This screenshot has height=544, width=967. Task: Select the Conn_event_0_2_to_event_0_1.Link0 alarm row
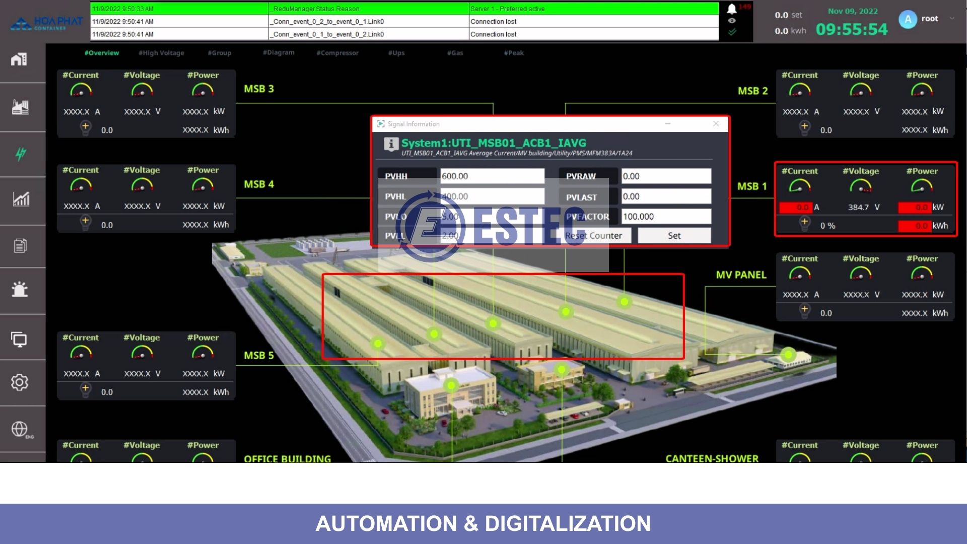(x=404, y=21)
